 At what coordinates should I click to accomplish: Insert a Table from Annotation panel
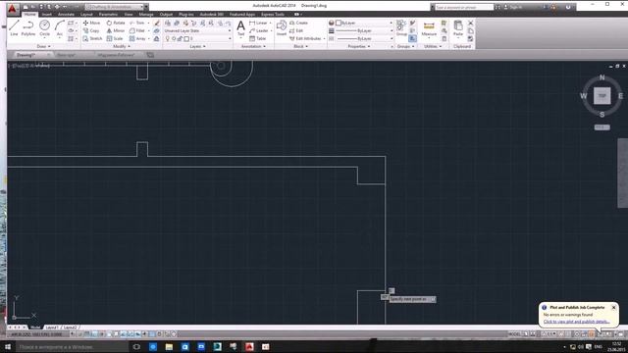(257, 38)
